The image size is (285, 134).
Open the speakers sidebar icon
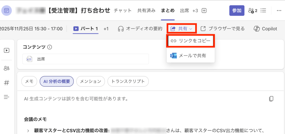(7, 68)
